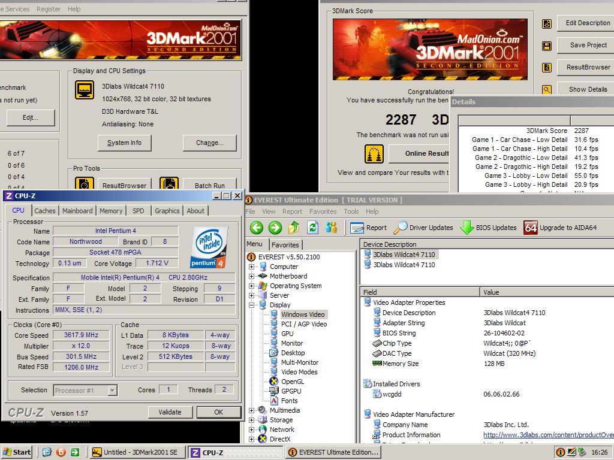Select second 3Dlabs Wildcat4 7110 device row
The height and width of the screenshot is (460, 614).
point(399,265)
